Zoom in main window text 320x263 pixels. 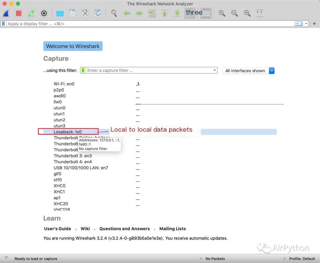pyautogui.click(x=222, y=13)
